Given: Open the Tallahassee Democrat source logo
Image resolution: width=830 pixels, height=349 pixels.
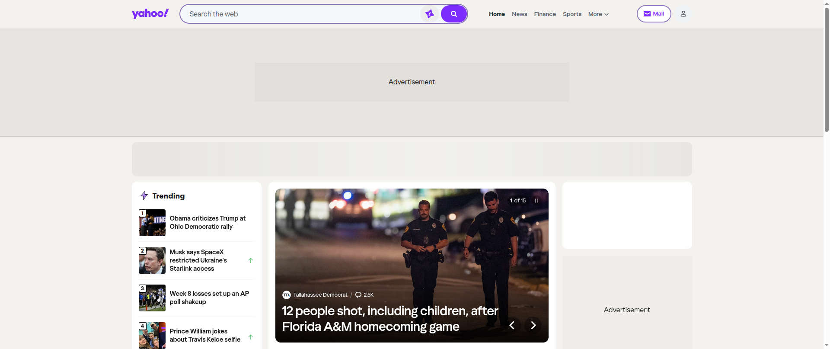Looking at the screenshot, I should click(287, 295).
